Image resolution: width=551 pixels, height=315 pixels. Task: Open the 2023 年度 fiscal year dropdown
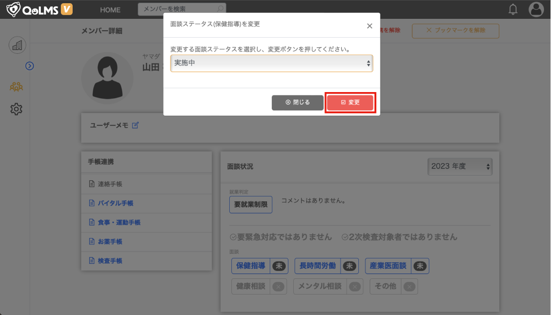click(x=460, y=166)
